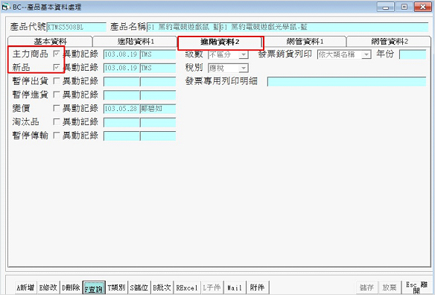Click the F查詢 query button
Image resolution: width=435 pixels, height=295 pixels.
click(x=94, y=288)
